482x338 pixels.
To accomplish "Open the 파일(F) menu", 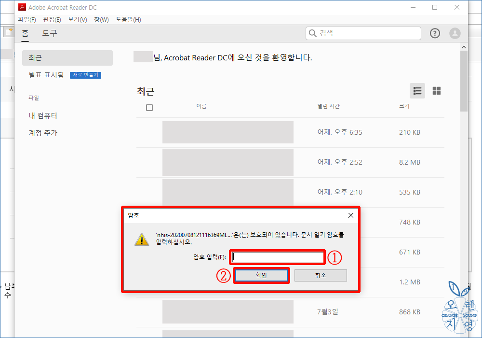I will 27,20.
